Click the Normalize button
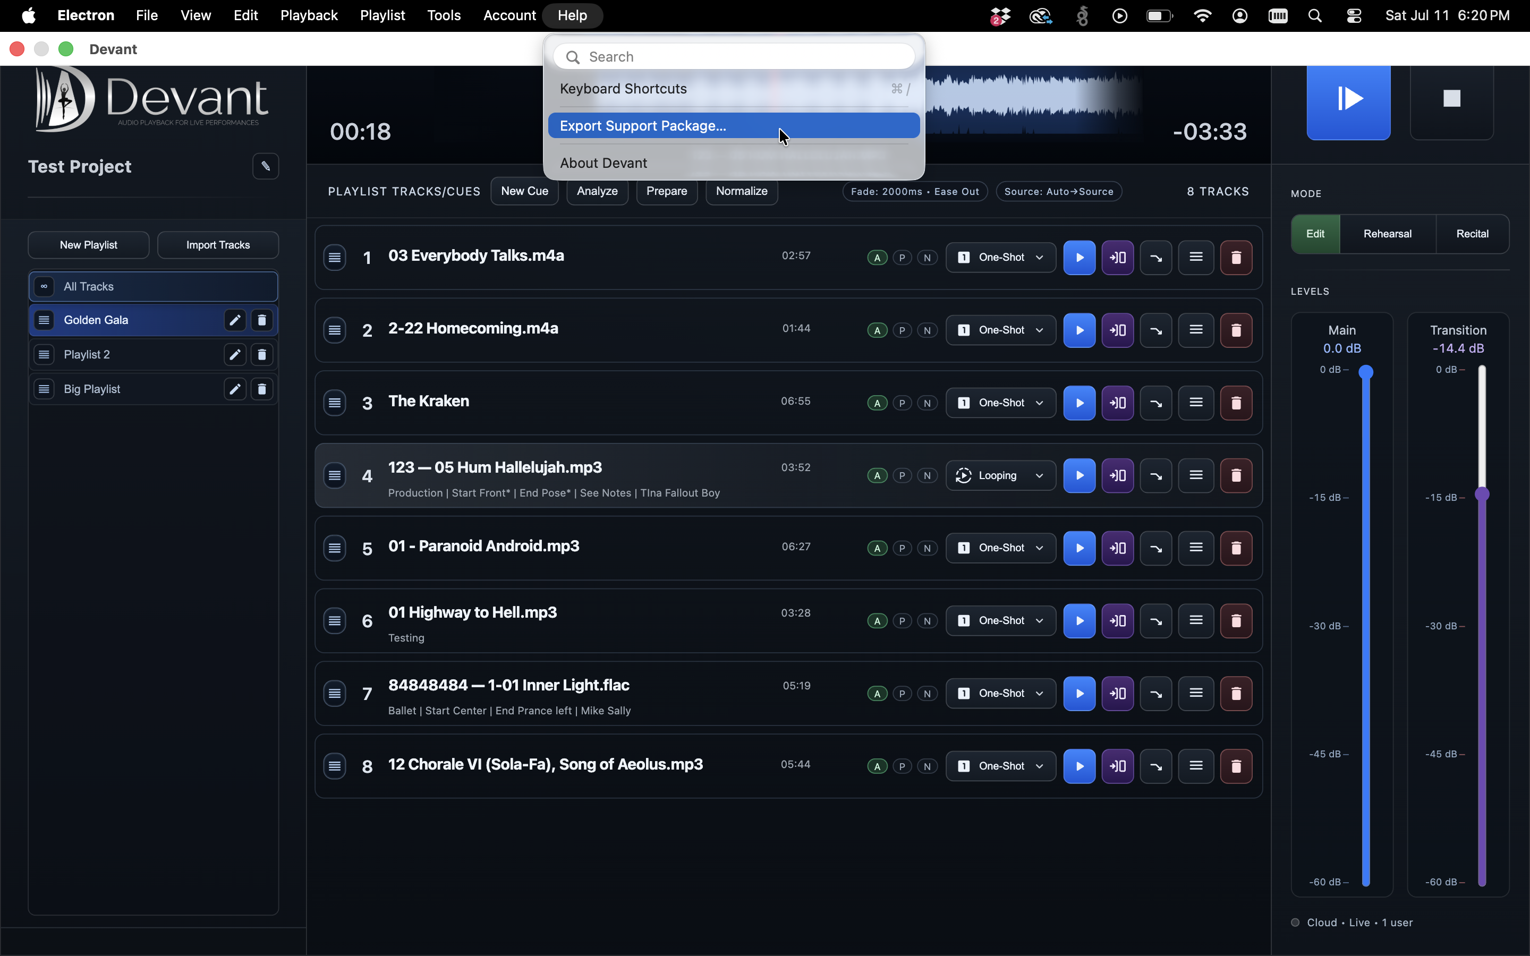This screenshot has width=1530, height=956. 741,191
